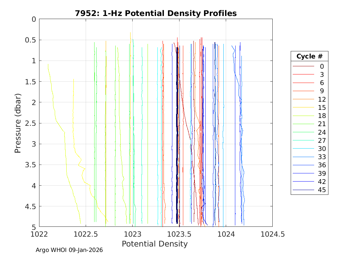Click the 'Cycle #' legend header
This screenshot has width=357, height=255.
309,56
